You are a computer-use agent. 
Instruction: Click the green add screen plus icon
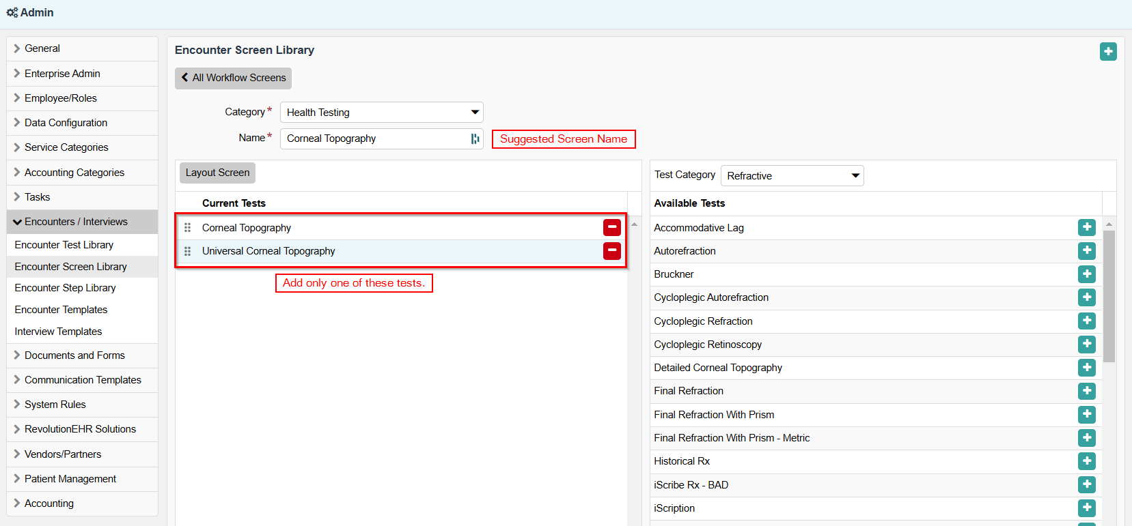pos(1108,51)
